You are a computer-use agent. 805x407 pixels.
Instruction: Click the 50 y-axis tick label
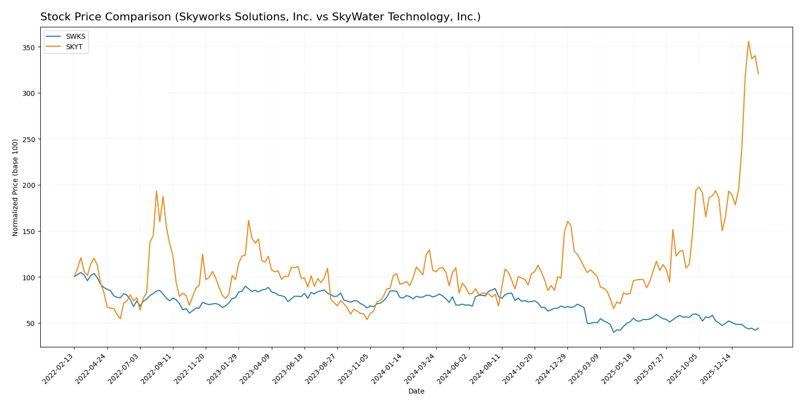pos(30,324)
